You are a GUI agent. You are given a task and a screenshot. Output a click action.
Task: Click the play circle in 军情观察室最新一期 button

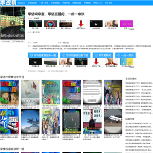pyautogui.click(x=31, y=55)
